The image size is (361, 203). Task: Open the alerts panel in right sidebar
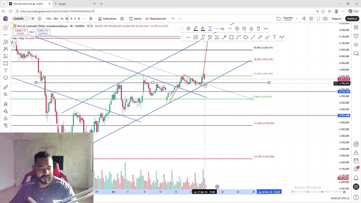(x=356, y=36)
